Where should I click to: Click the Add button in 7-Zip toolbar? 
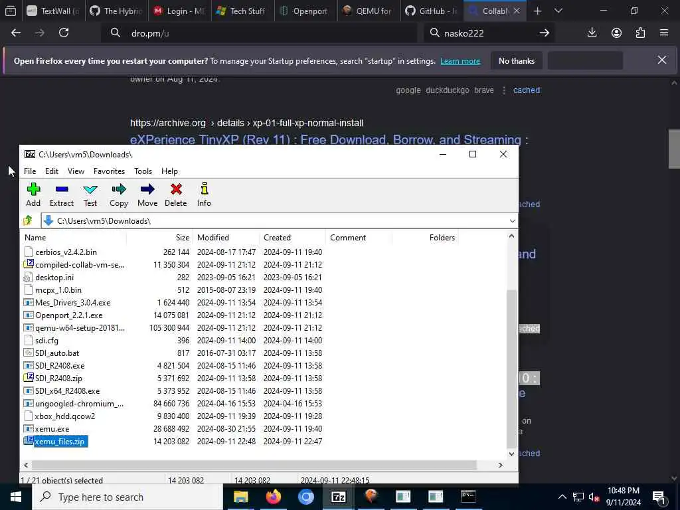pos(33,195)
